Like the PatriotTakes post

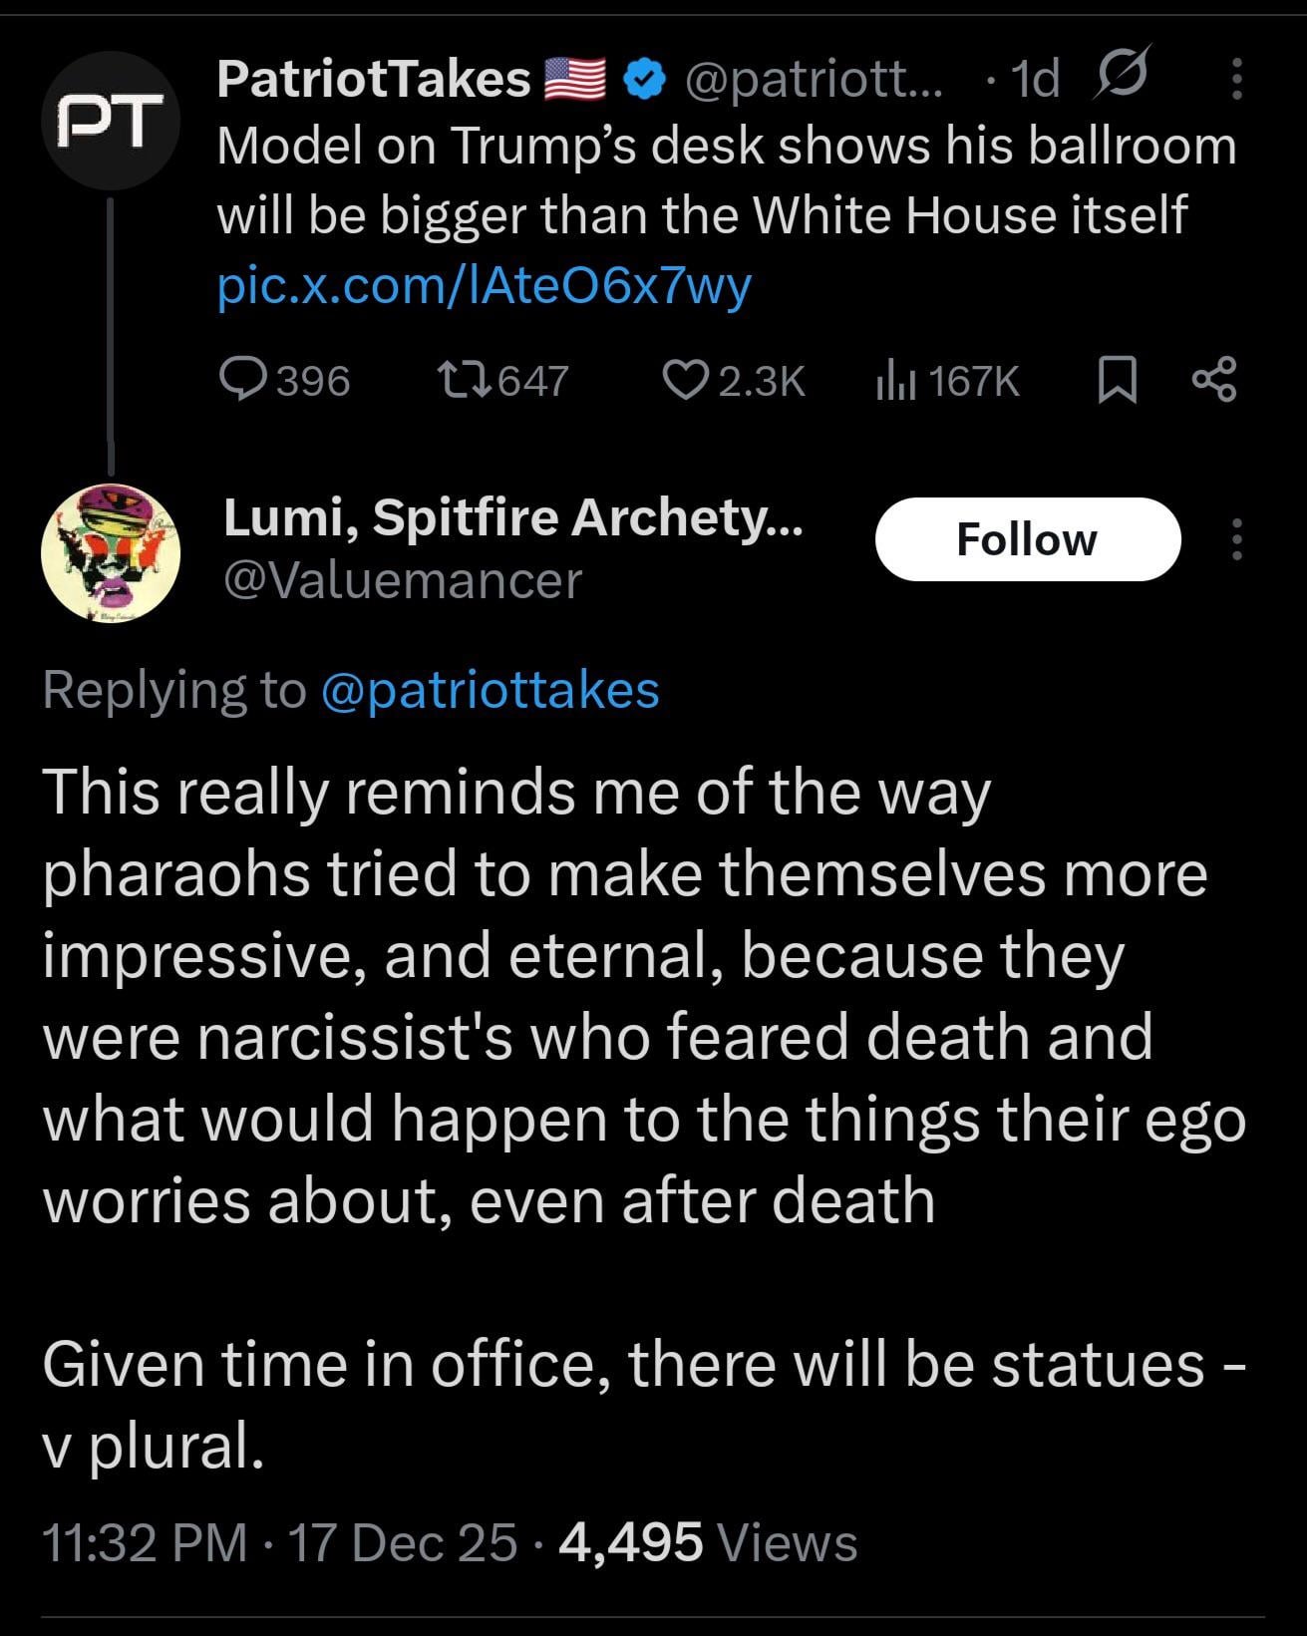pos(685,381)
